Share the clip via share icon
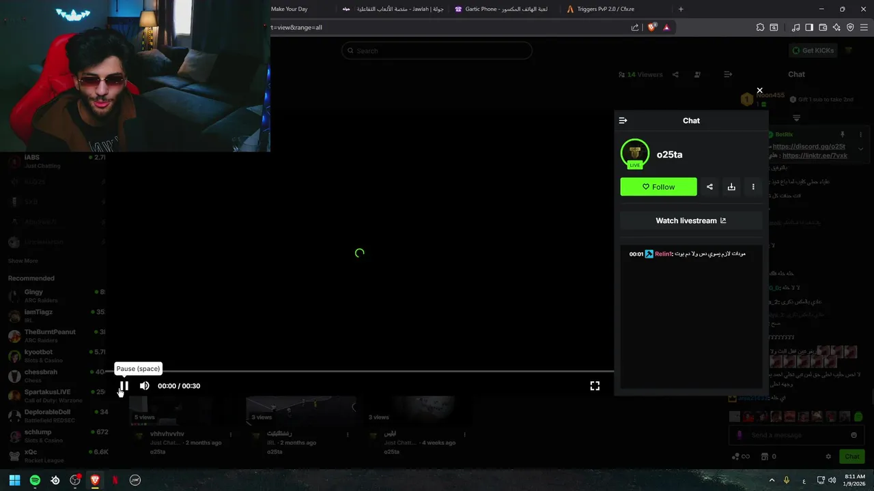 coord(709,187)
